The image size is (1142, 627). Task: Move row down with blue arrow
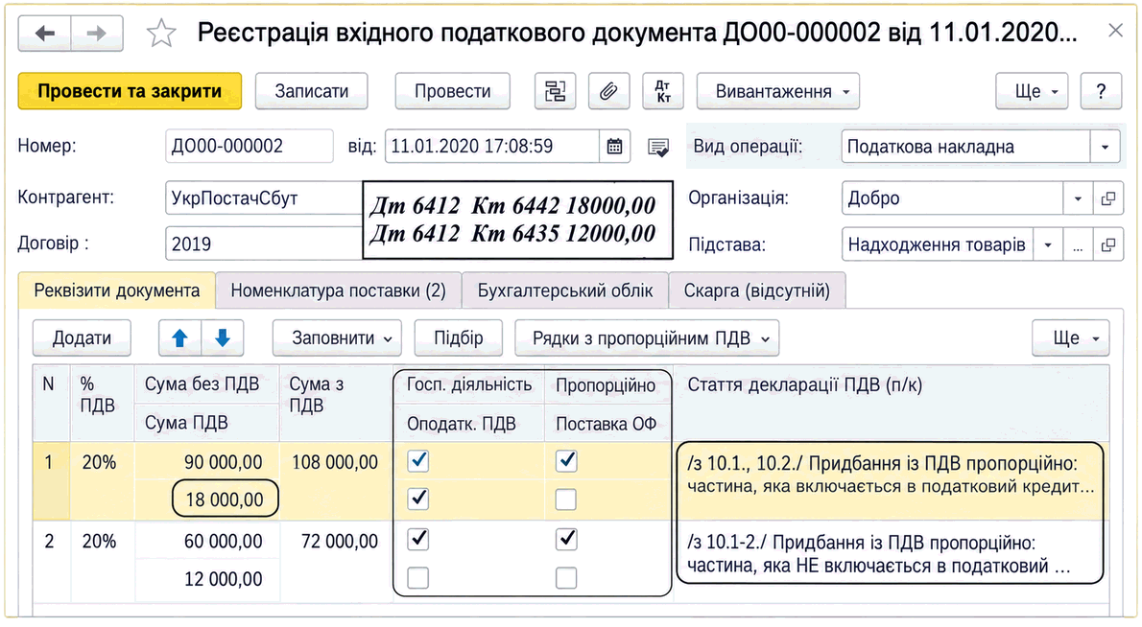pyautogui.click(x=222, y=338)
